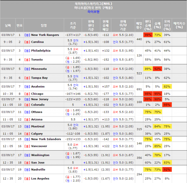Select the Chicago team name
Viewport: 187px width, 183px height.
37,94
